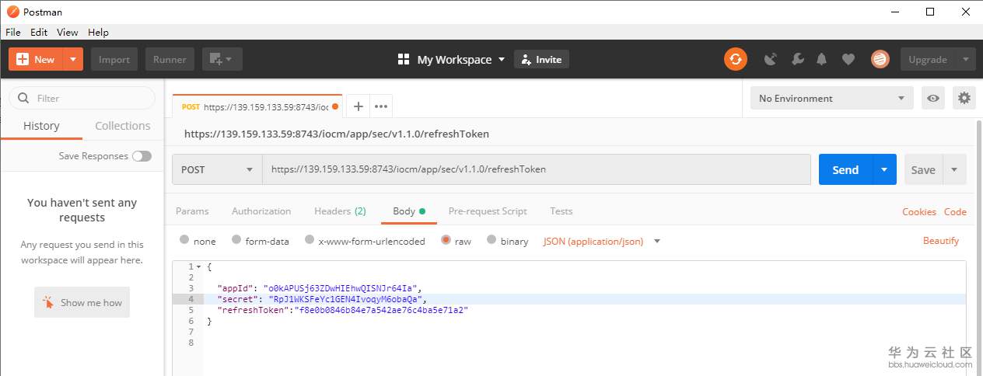
Task: Select the binary body type
Action: 491,240
